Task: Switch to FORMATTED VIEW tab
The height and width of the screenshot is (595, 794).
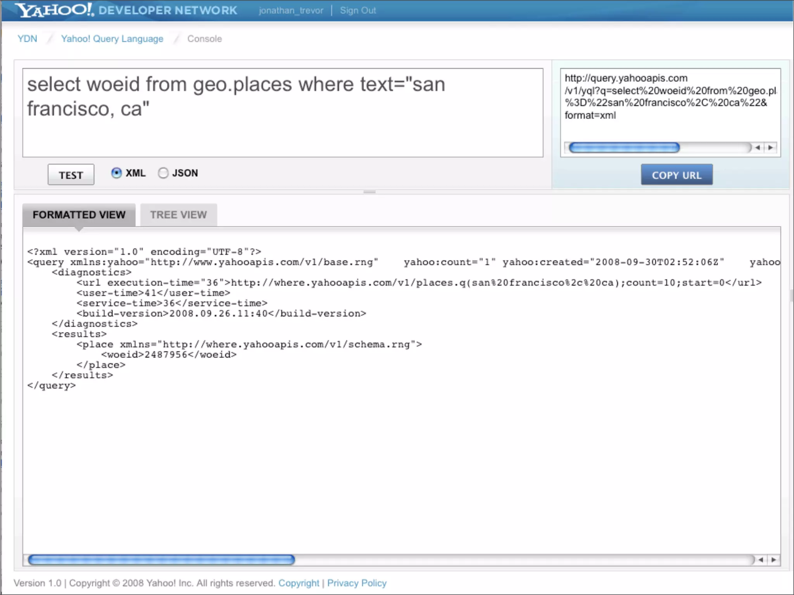Action: pos(79,215)
